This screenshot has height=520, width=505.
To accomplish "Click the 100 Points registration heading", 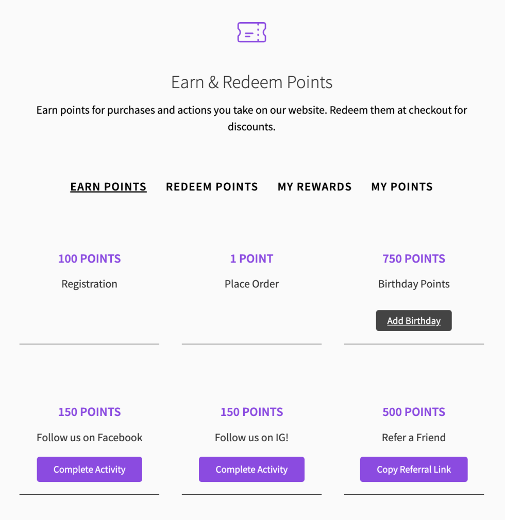I will point(89,258).
